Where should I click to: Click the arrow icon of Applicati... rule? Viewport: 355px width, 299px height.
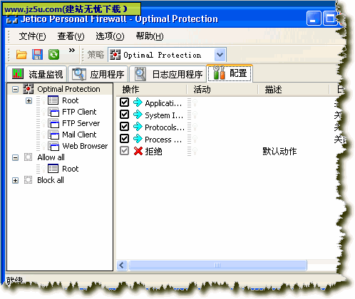(x=138, y=103)
